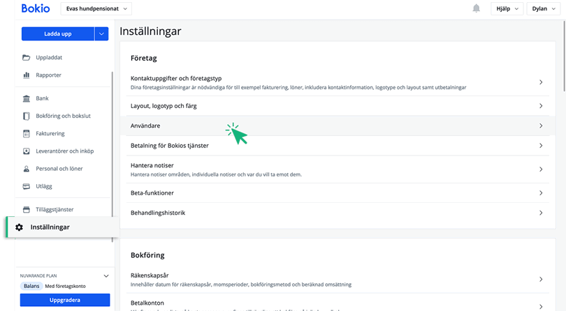
Task: Open chevron on Hantera notiser row
Action: [x=541, y=169]
